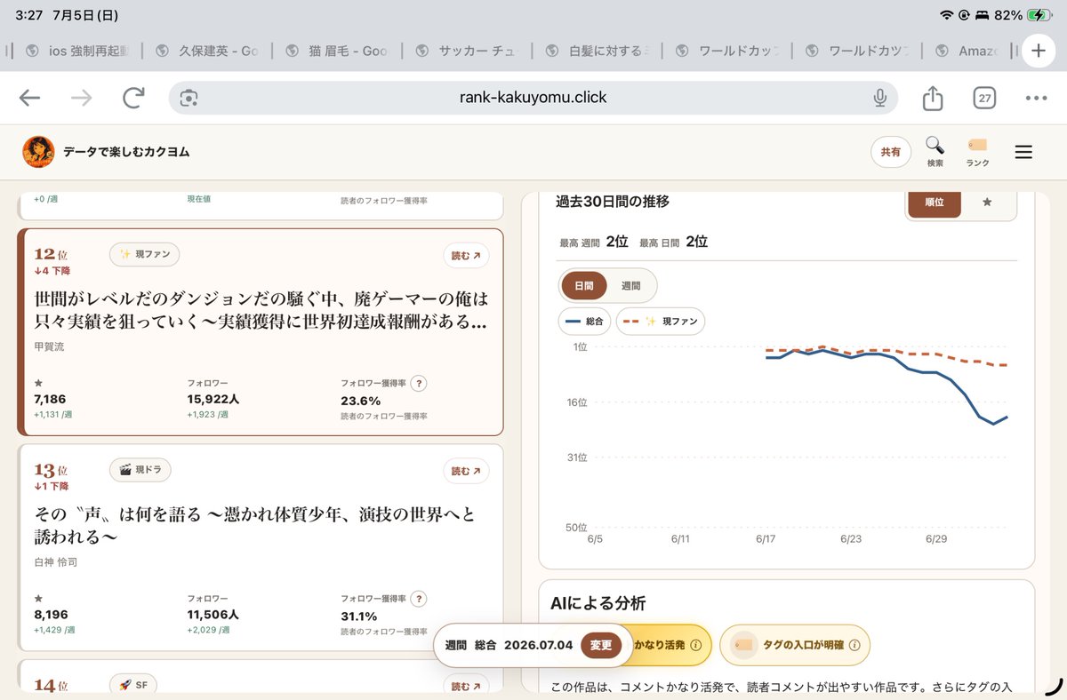Click the データで楽しむカクヨム site title
The height and width of the screenshot is (700, 1067).
tap(126, 152)
